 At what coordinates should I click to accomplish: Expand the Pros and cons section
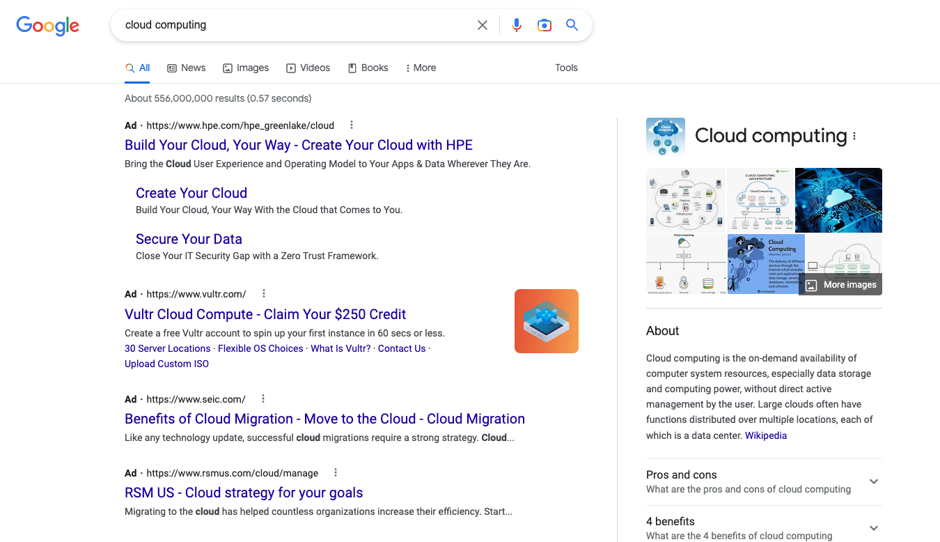(x=873, y=481)
